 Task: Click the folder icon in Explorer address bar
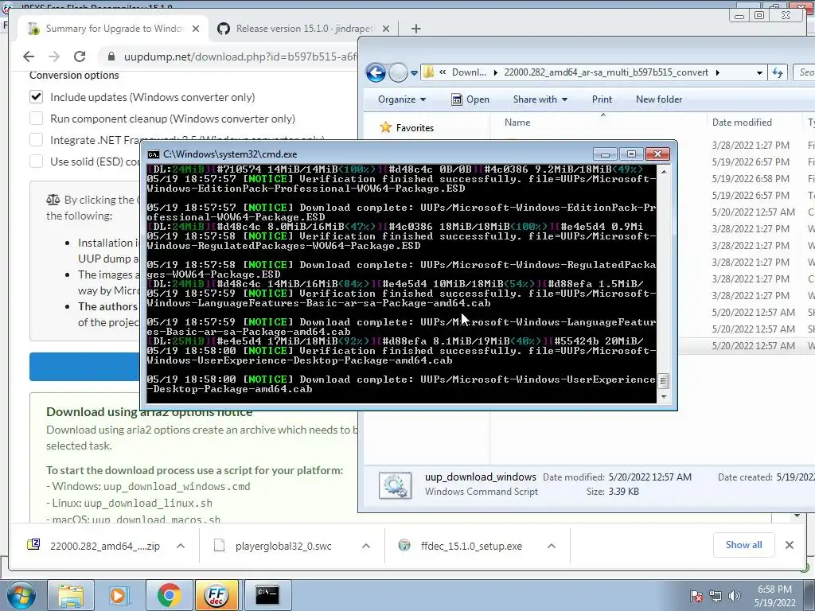click(428, 72)
